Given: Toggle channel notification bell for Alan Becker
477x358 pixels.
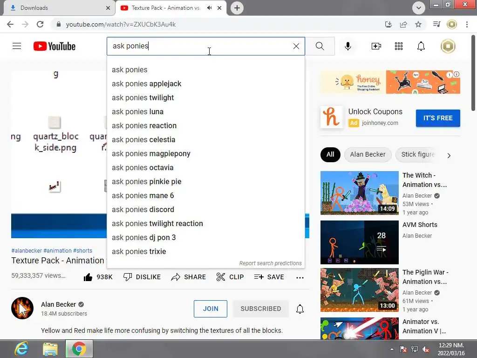Looking at the screenshot, I should [x=300, y=309].
